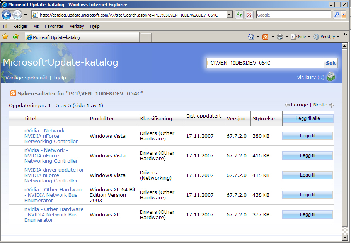Click the Forrige left arrow icon
This screenshot has height=243, width=351.
287,105
